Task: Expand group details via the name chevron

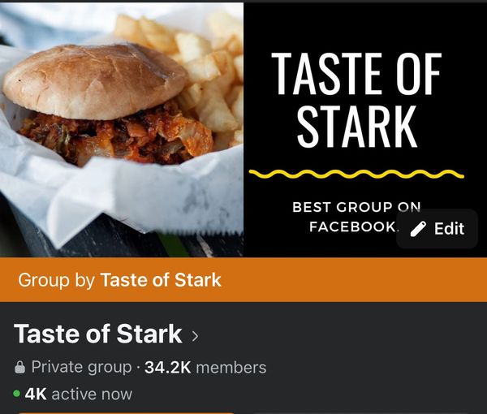Action: pyautogui.click(x=195, y=336)
